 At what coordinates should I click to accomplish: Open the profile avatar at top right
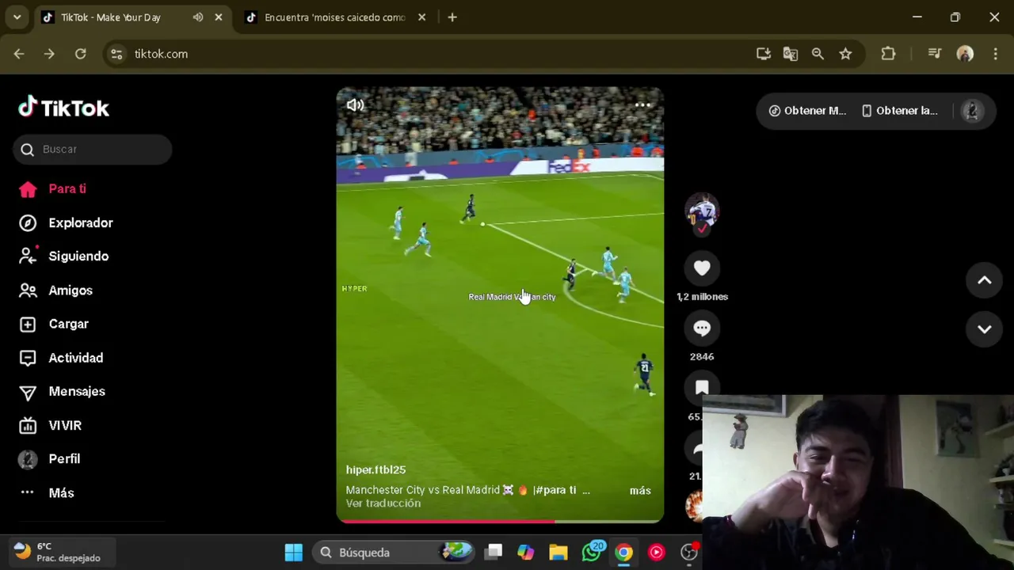(972, 111)
